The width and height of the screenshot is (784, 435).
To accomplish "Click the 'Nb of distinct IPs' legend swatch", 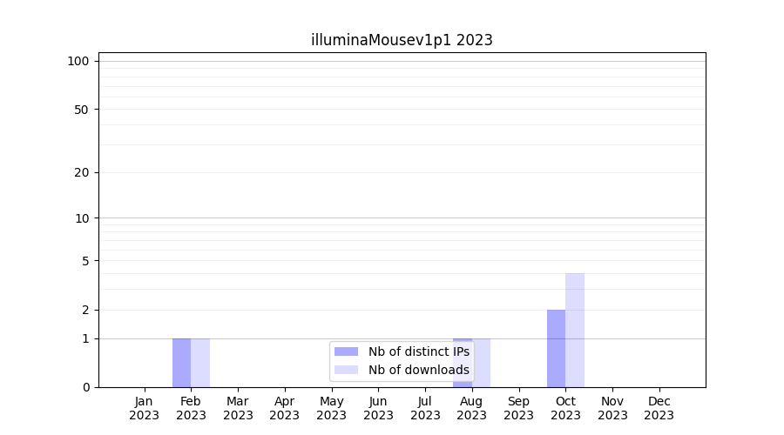I will point(346,351).
